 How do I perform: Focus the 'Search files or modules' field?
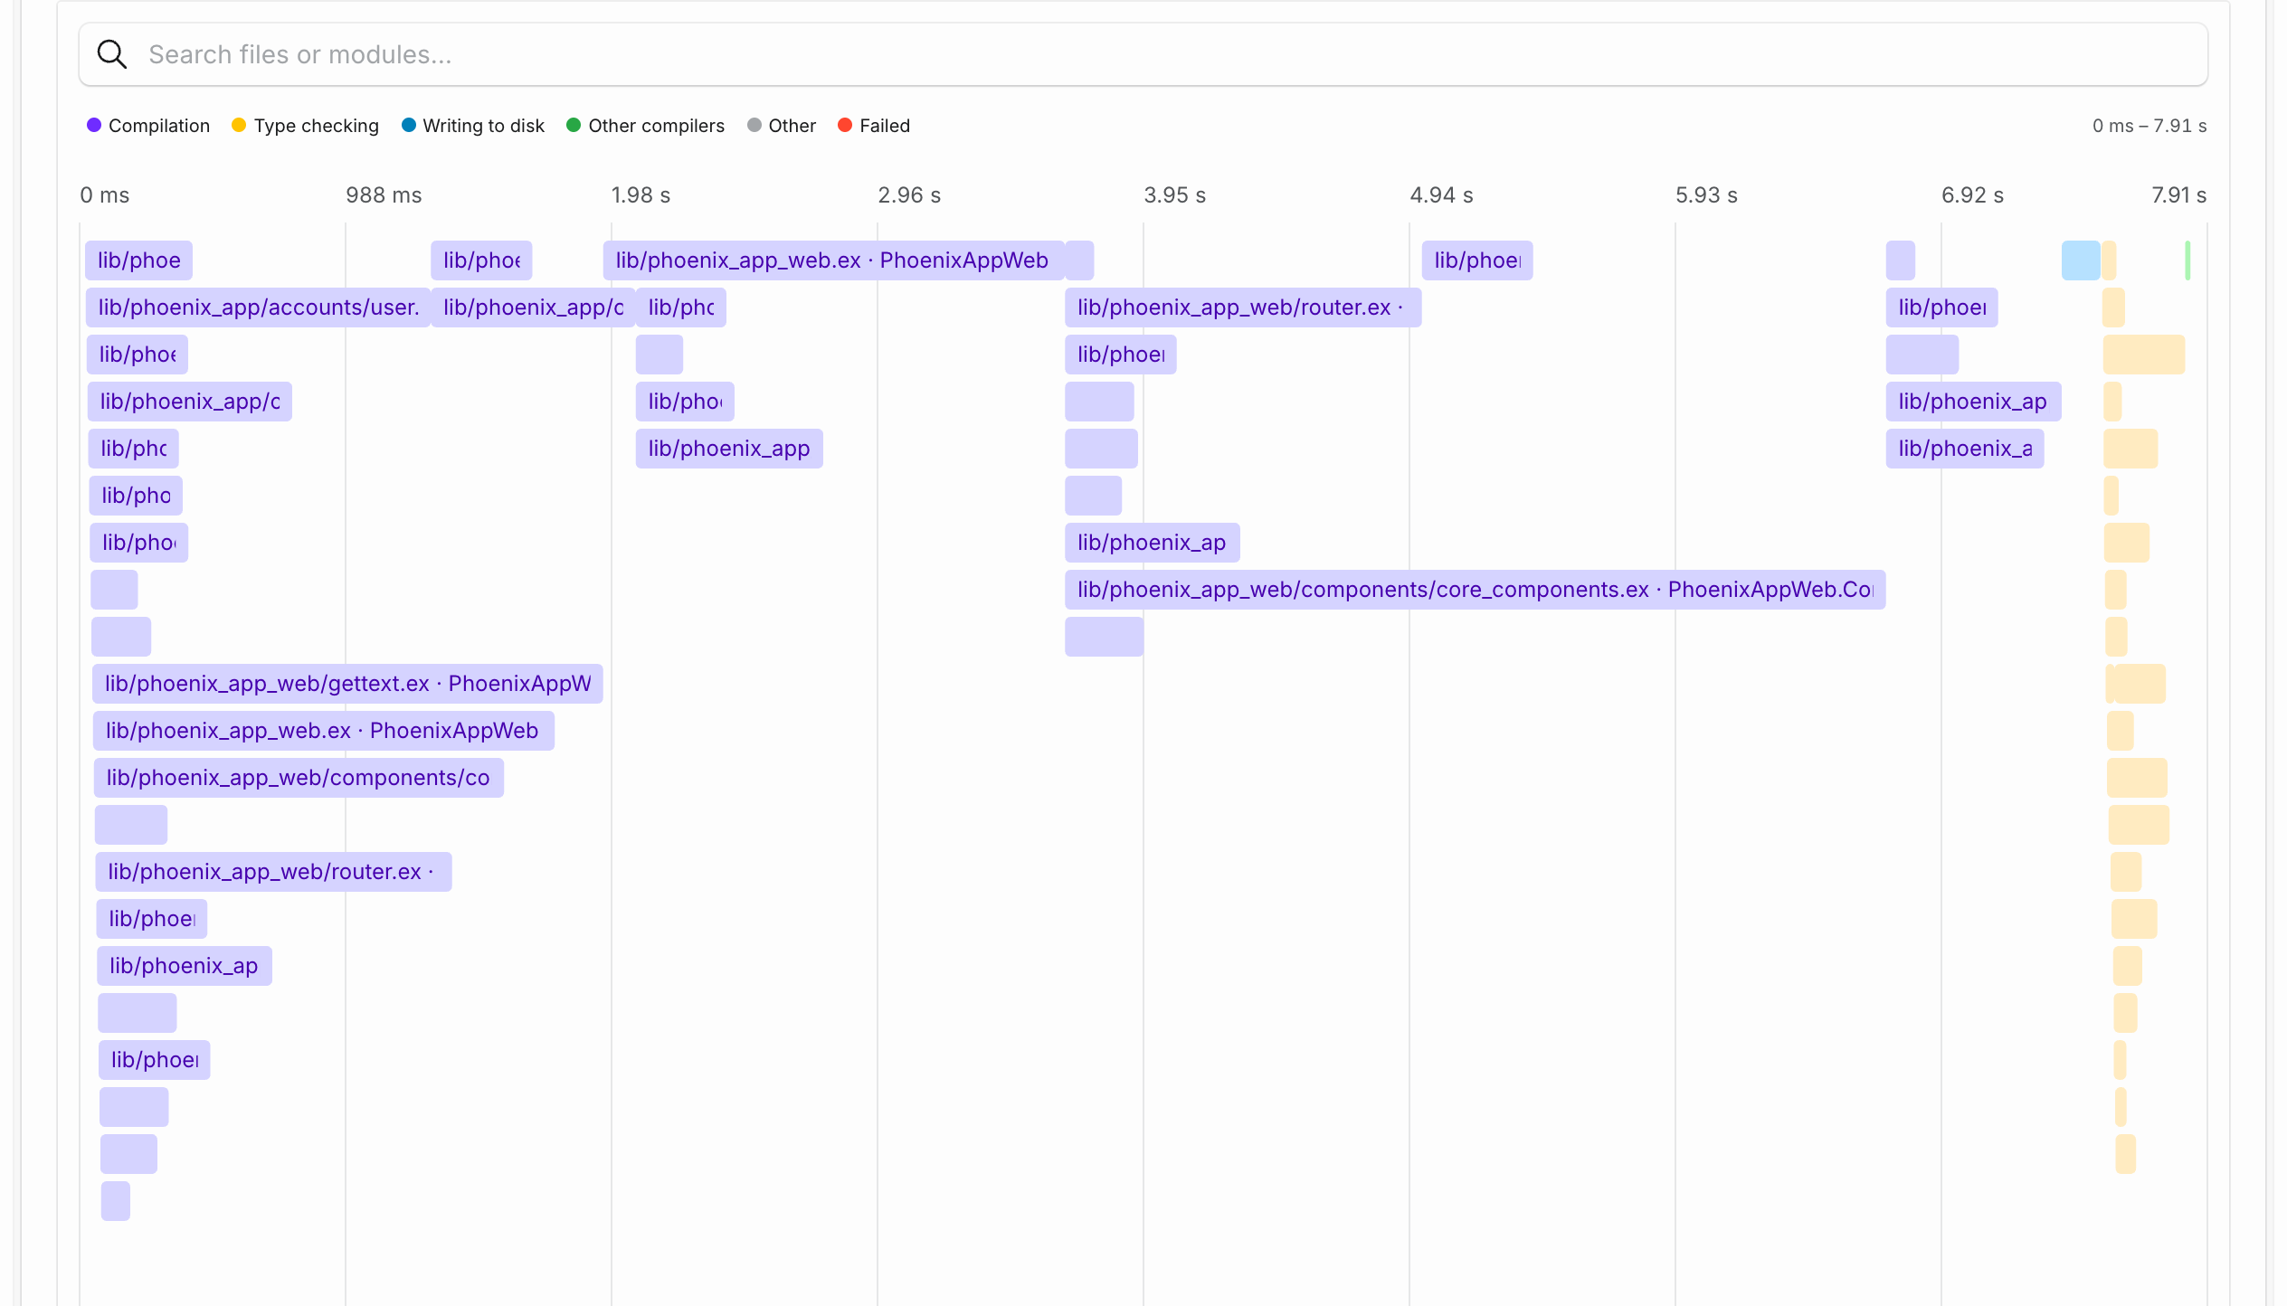(1143, 54)
